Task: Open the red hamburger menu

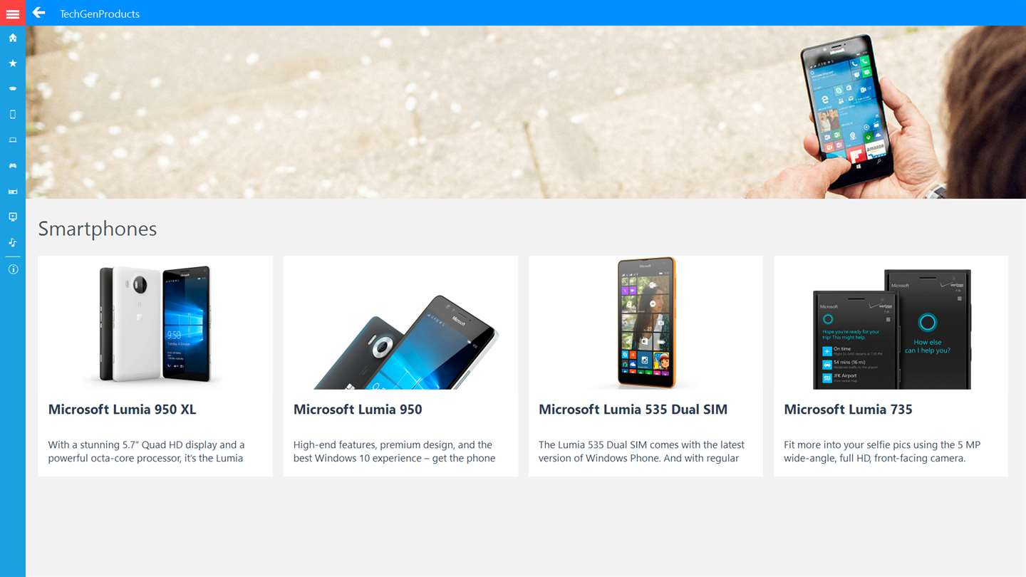Action: (13, 13)
